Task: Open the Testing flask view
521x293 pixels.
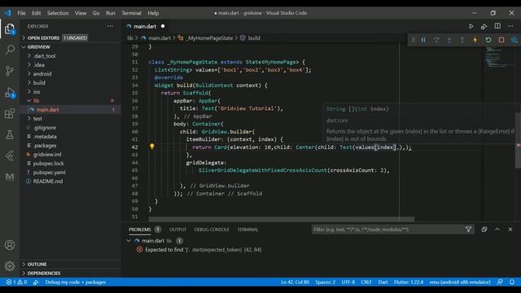Action: click(10, 134)
